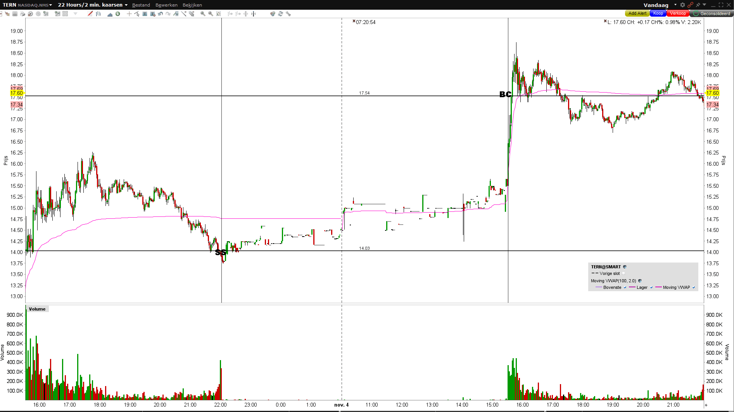Click the Add Alert button
This screenshot has height=412, width=734.
pos(637,14)
